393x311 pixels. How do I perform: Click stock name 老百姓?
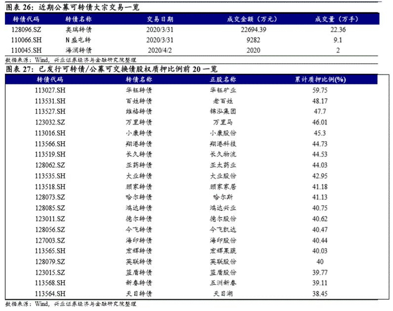[223, 101]
